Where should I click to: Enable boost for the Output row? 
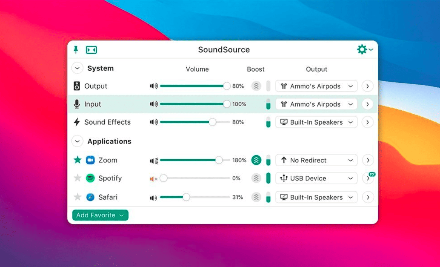click(256, 86)
